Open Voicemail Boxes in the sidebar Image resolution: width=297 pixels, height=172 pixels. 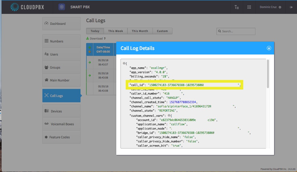[61, 124]
